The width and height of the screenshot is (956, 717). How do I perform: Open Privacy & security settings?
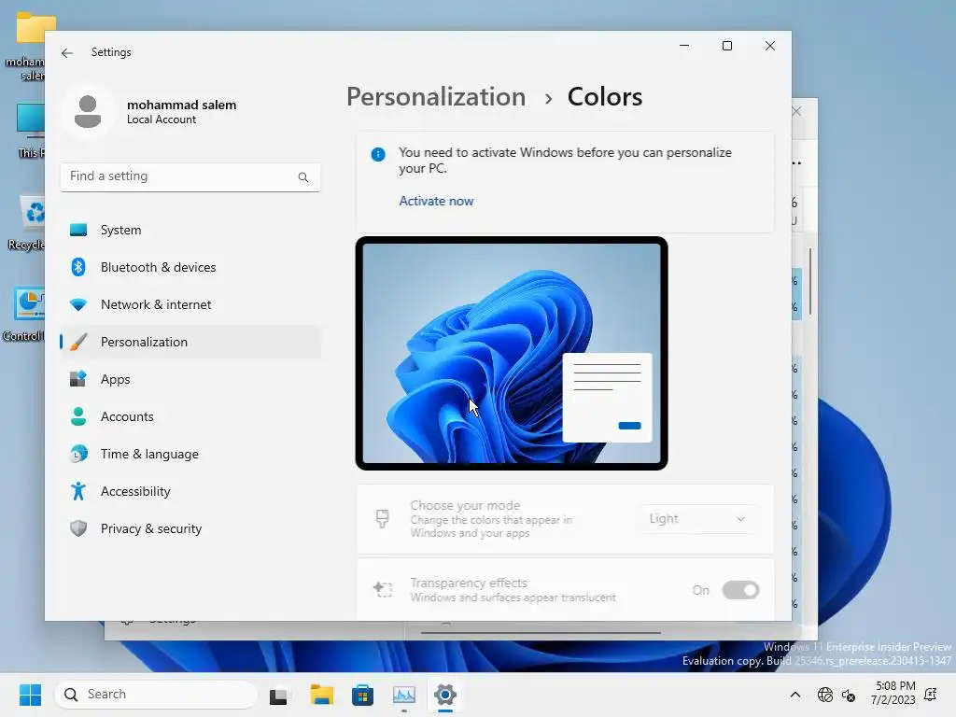coord(190,528)
